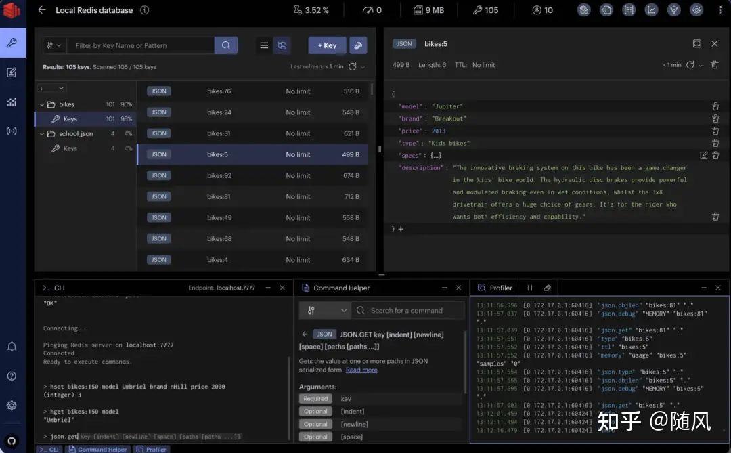Image resolution: width=731 pixels, height=453 pixels.
Task: Switch to the Profiler bottom tab
Action: tap(151, 449)
